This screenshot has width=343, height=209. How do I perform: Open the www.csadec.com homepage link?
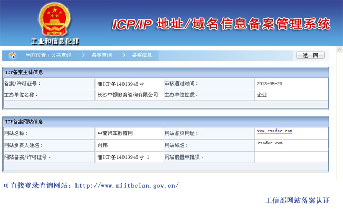[x=274, y=131]
